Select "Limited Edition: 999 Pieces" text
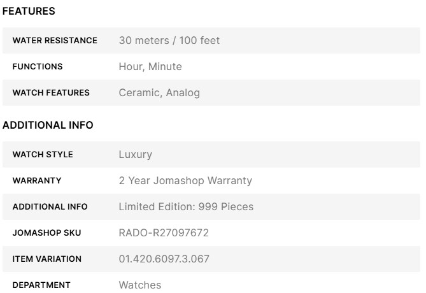This screenshot has height=293, width=426. click(186, 207)
